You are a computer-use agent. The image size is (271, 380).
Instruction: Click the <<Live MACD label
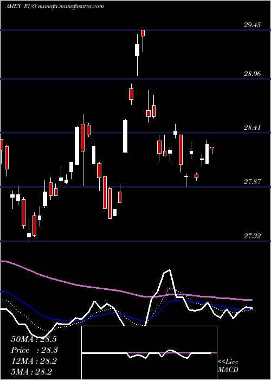coord(228,365)
